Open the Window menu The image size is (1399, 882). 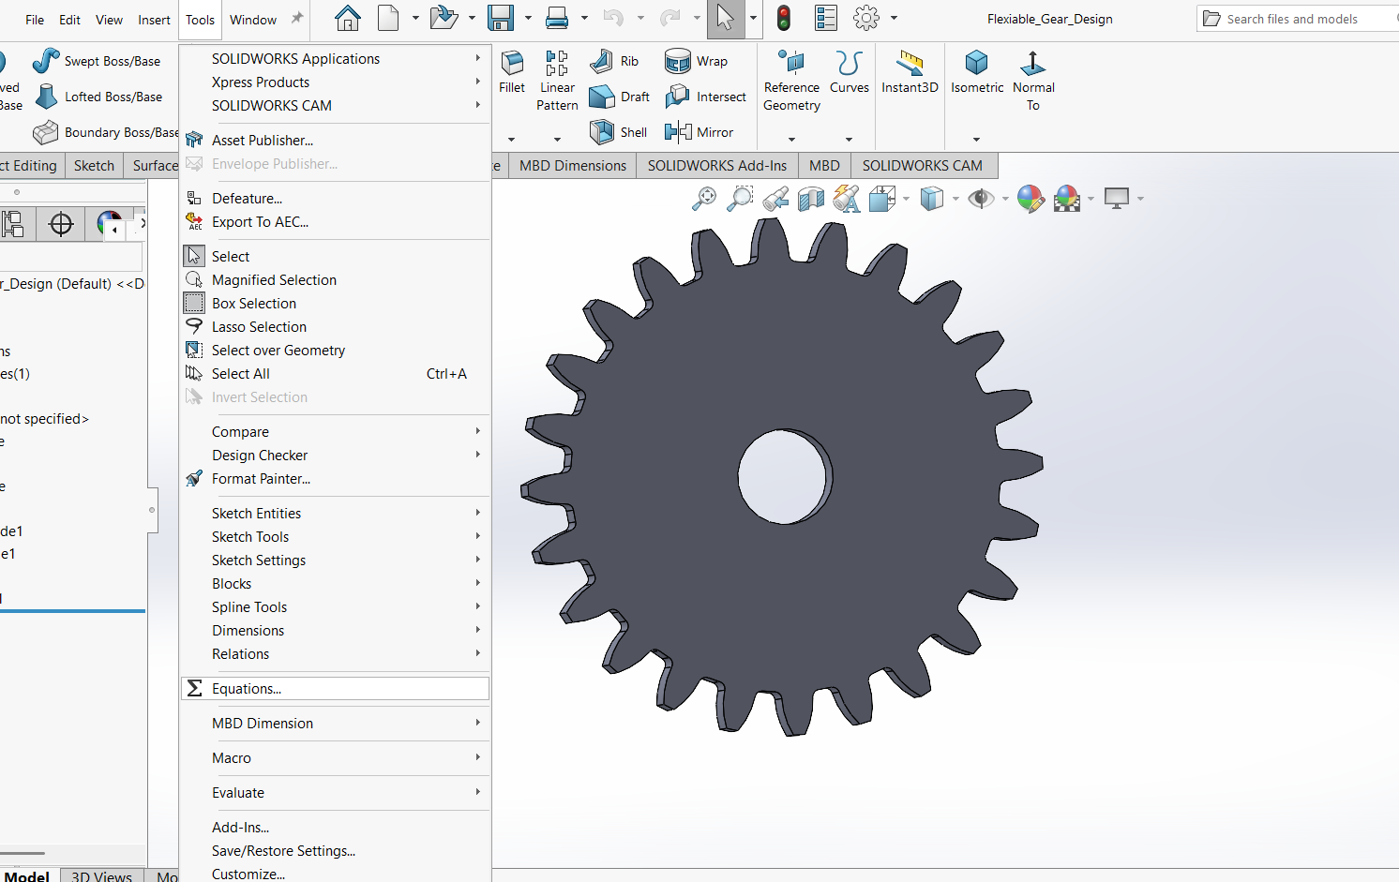click(253, 20)
